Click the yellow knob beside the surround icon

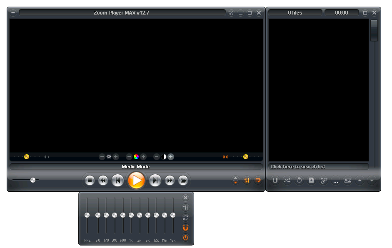[246, 157]
